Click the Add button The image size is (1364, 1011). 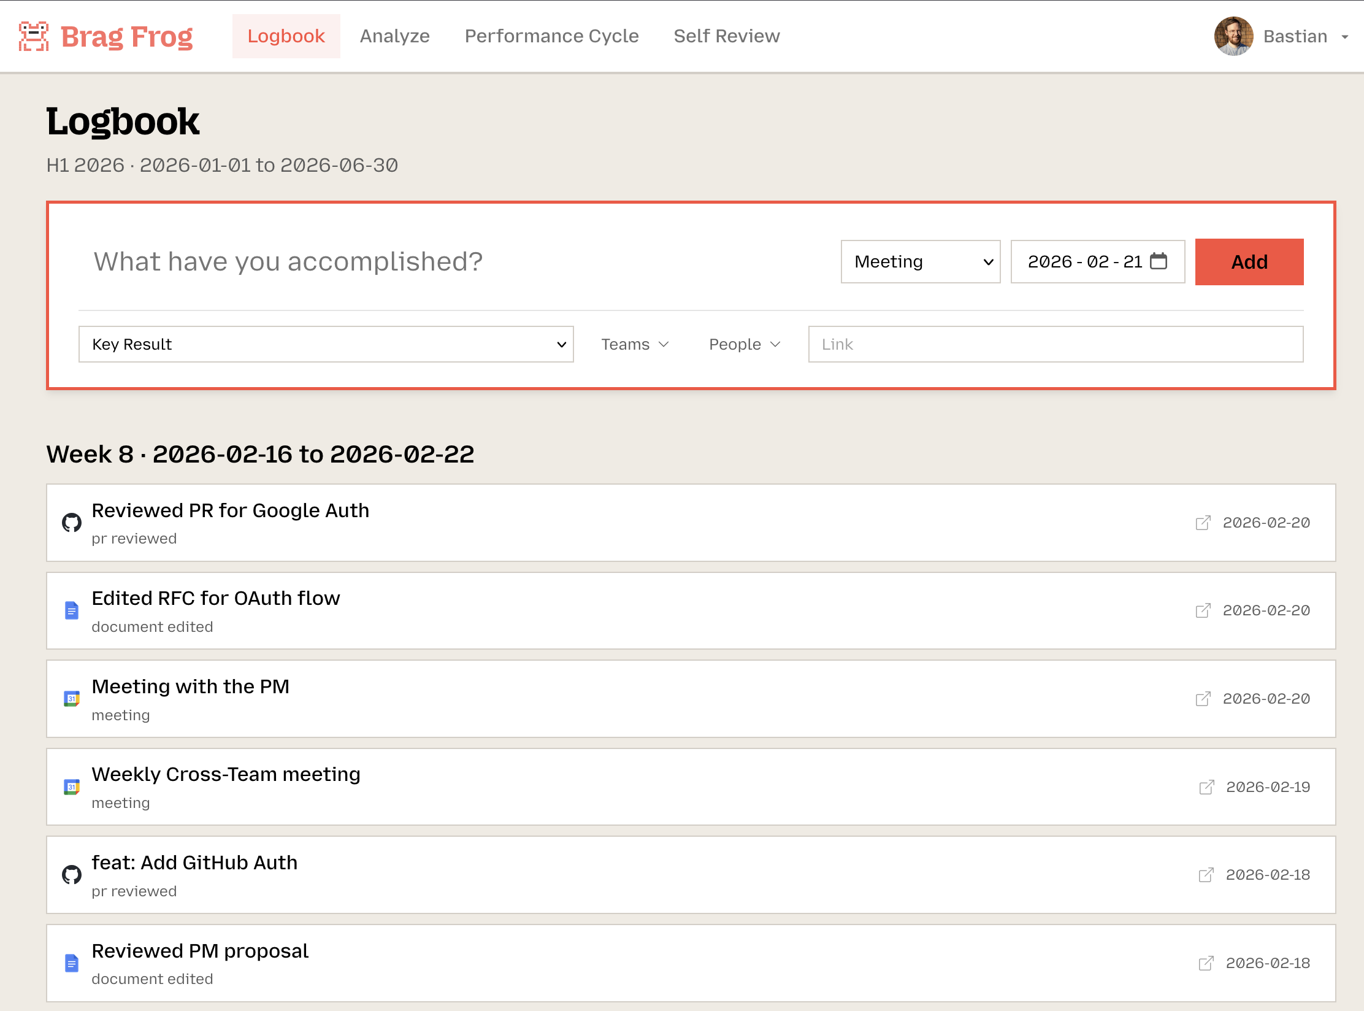coord(1249,261)
